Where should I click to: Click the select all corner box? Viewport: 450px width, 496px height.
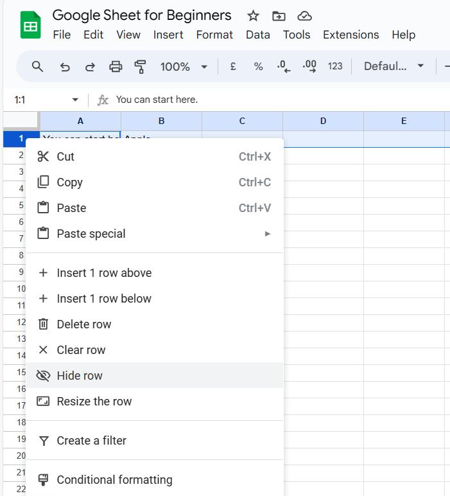[x=21, y=121]
